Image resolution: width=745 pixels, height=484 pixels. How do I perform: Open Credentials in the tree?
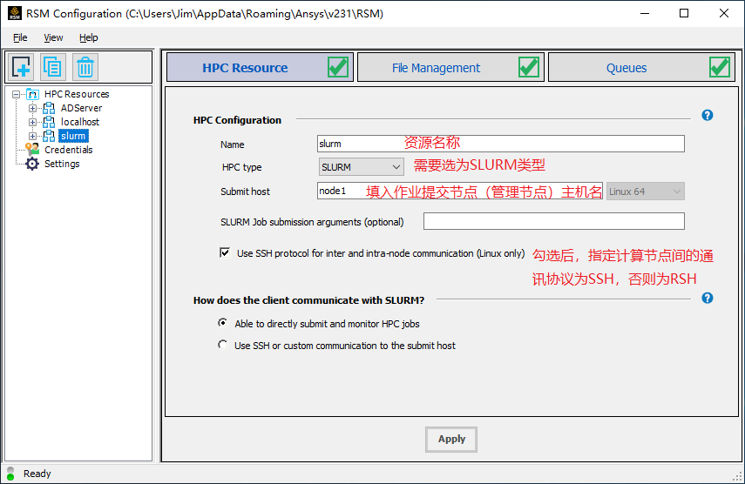69,150
